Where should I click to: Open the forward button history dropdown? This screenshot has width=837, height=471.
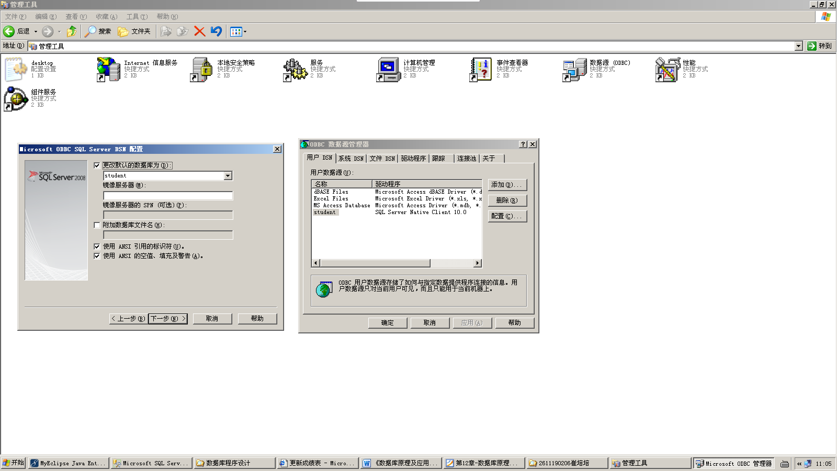pyautogui.click(x=59, y=31)
